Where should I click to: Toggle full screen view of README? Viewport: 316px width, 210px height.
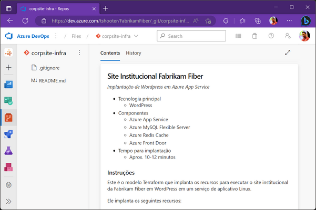pos(288,53)
